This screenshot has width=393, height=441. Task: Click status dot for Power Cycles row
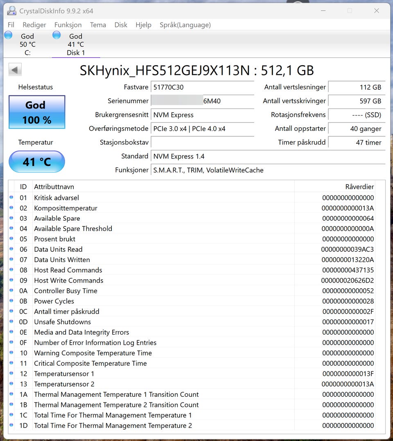pyautogui.click(x=11, y=301)
